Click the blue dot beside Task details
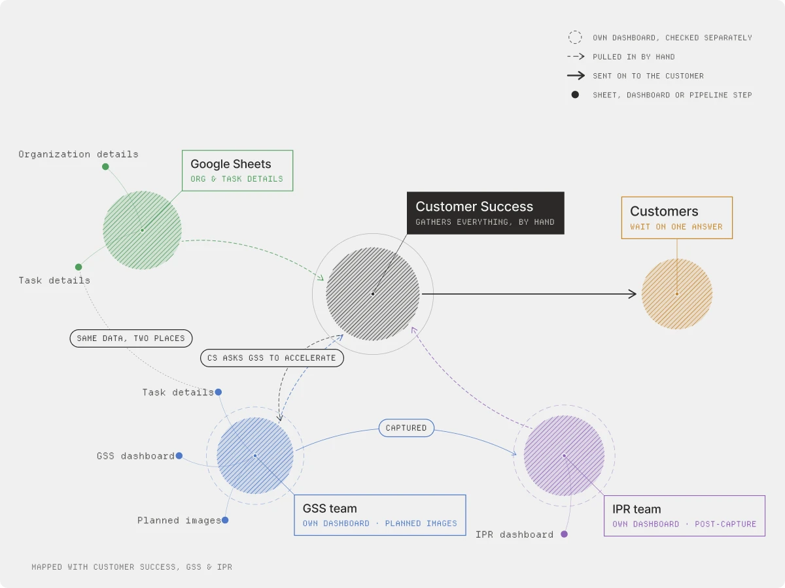 (218, 392)
